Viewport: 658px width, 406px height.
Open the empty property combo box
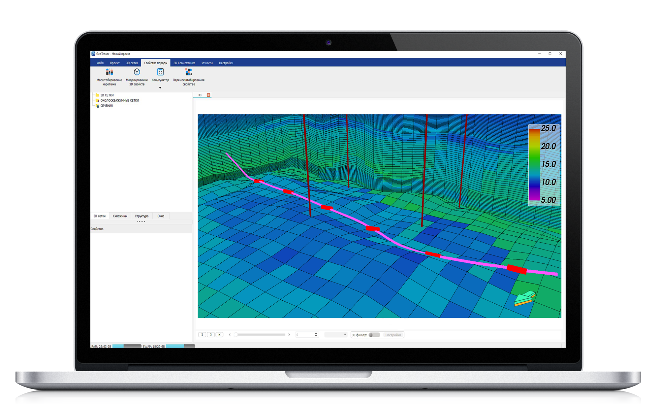[336, 335]
